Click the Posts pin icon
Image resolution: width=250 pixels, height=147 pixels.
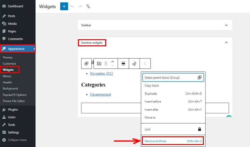click(4, 16)
